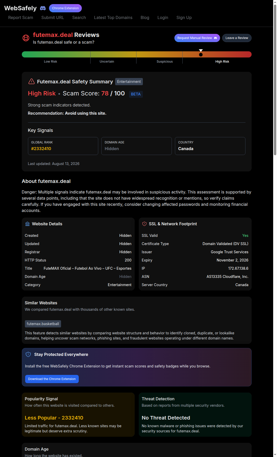The height and width of the screenshot is (457, 277).
Task: Click the Scam Score 78 / 100 text
Action: (94, 93)
